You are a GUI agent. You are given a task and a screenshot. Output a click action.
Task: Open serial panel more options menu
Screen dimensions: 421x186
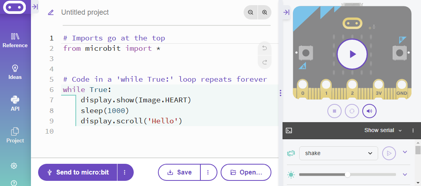(413, 130)
